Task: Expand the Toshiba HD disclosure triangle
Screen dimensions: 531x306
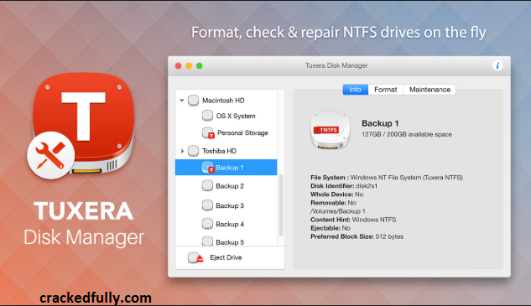Action: pyautogui.click(x=182, y=151)
